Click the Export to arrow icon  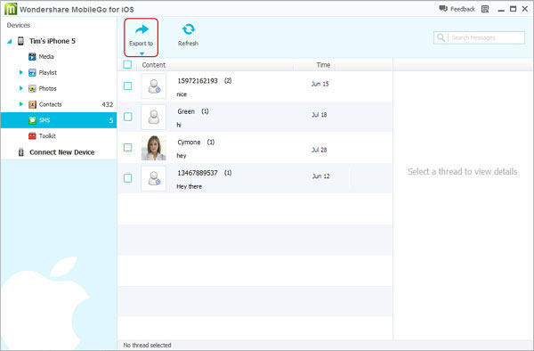click(142, 30)
